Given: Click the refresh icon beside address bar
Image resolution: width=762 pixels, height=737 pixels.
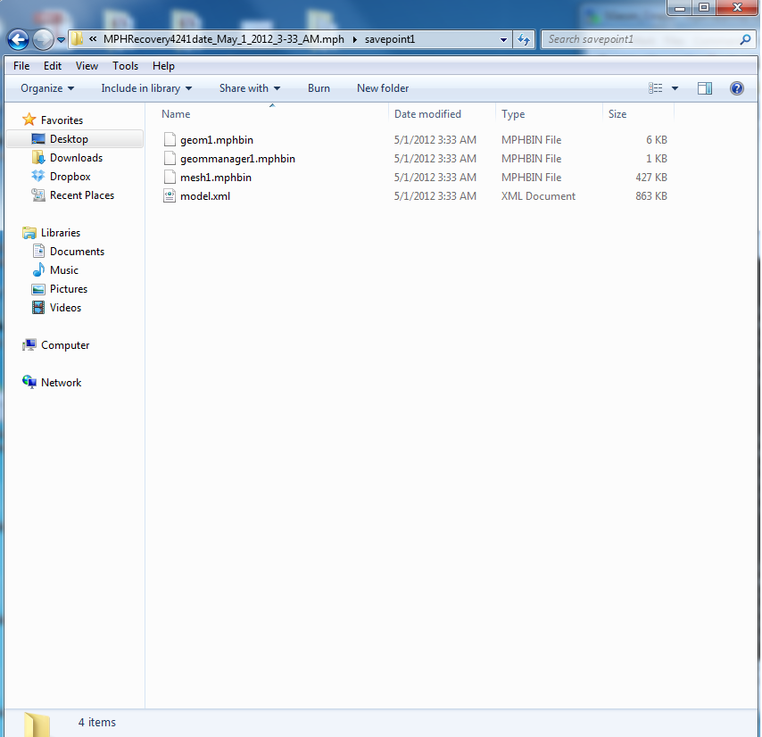Looking at the screenshot, I should click(524, 39).
